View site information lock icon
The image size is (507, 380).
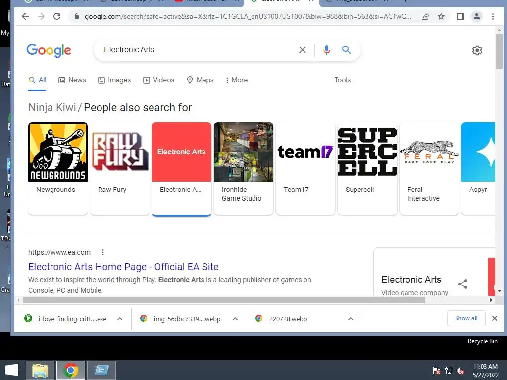coord(77,16)
